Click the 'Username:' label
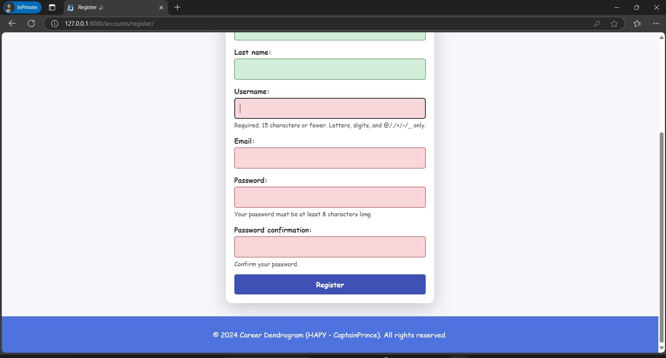666x358 pixels. [252, 92]
